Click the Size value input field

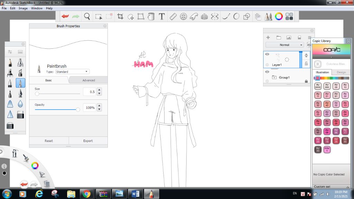[x=90, y=92]
